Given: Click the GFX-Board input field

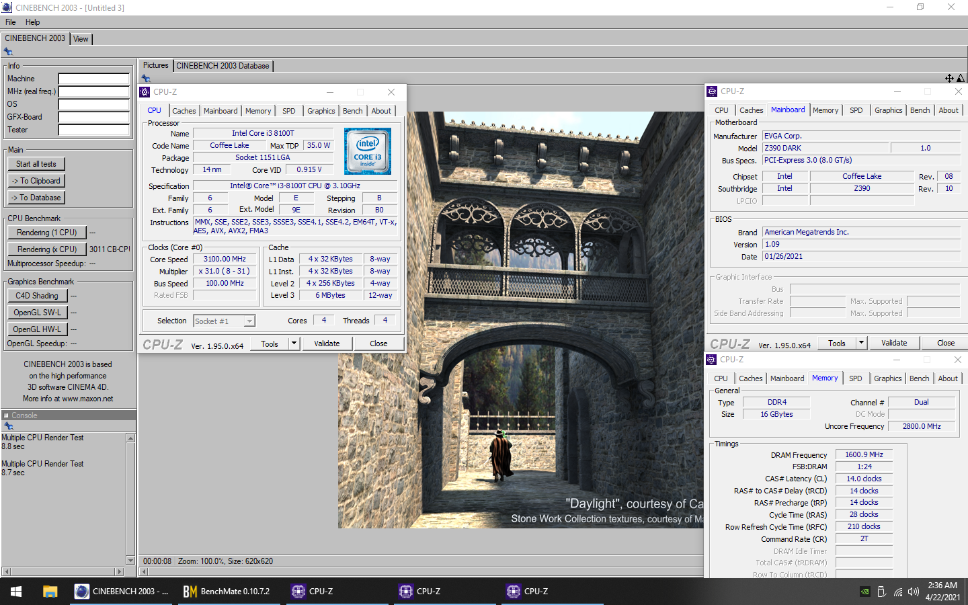Looking at the screenshot, I should (94, 117).
